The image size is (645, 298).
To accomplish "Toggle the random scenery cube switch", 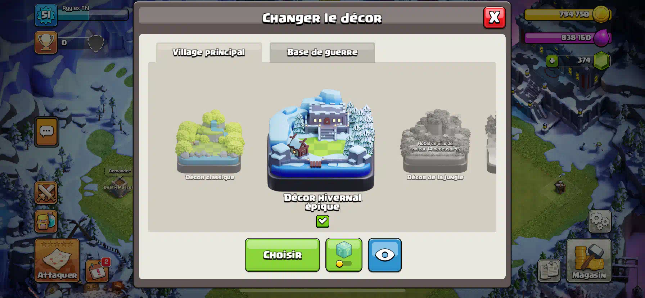I will click(344, 255).
